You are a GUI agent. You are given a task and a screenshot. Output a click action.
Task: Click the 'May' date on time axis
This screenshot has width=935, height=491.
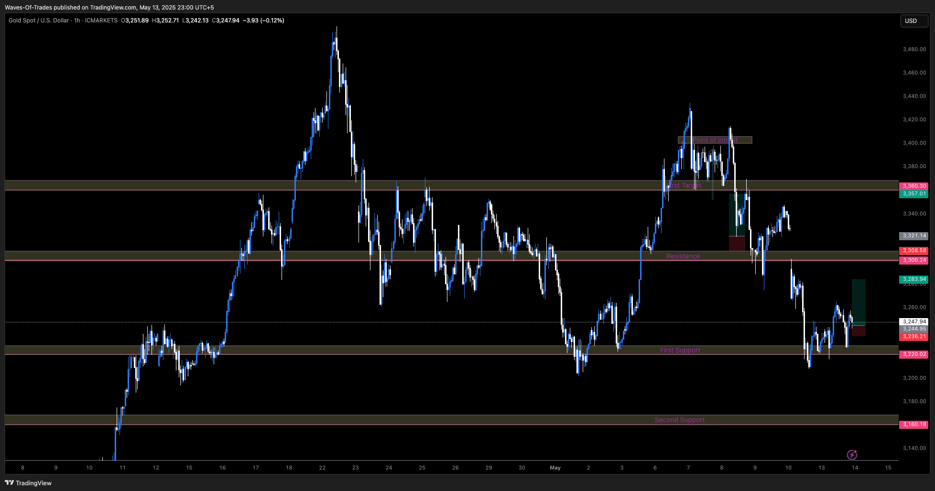pos(555,468)
